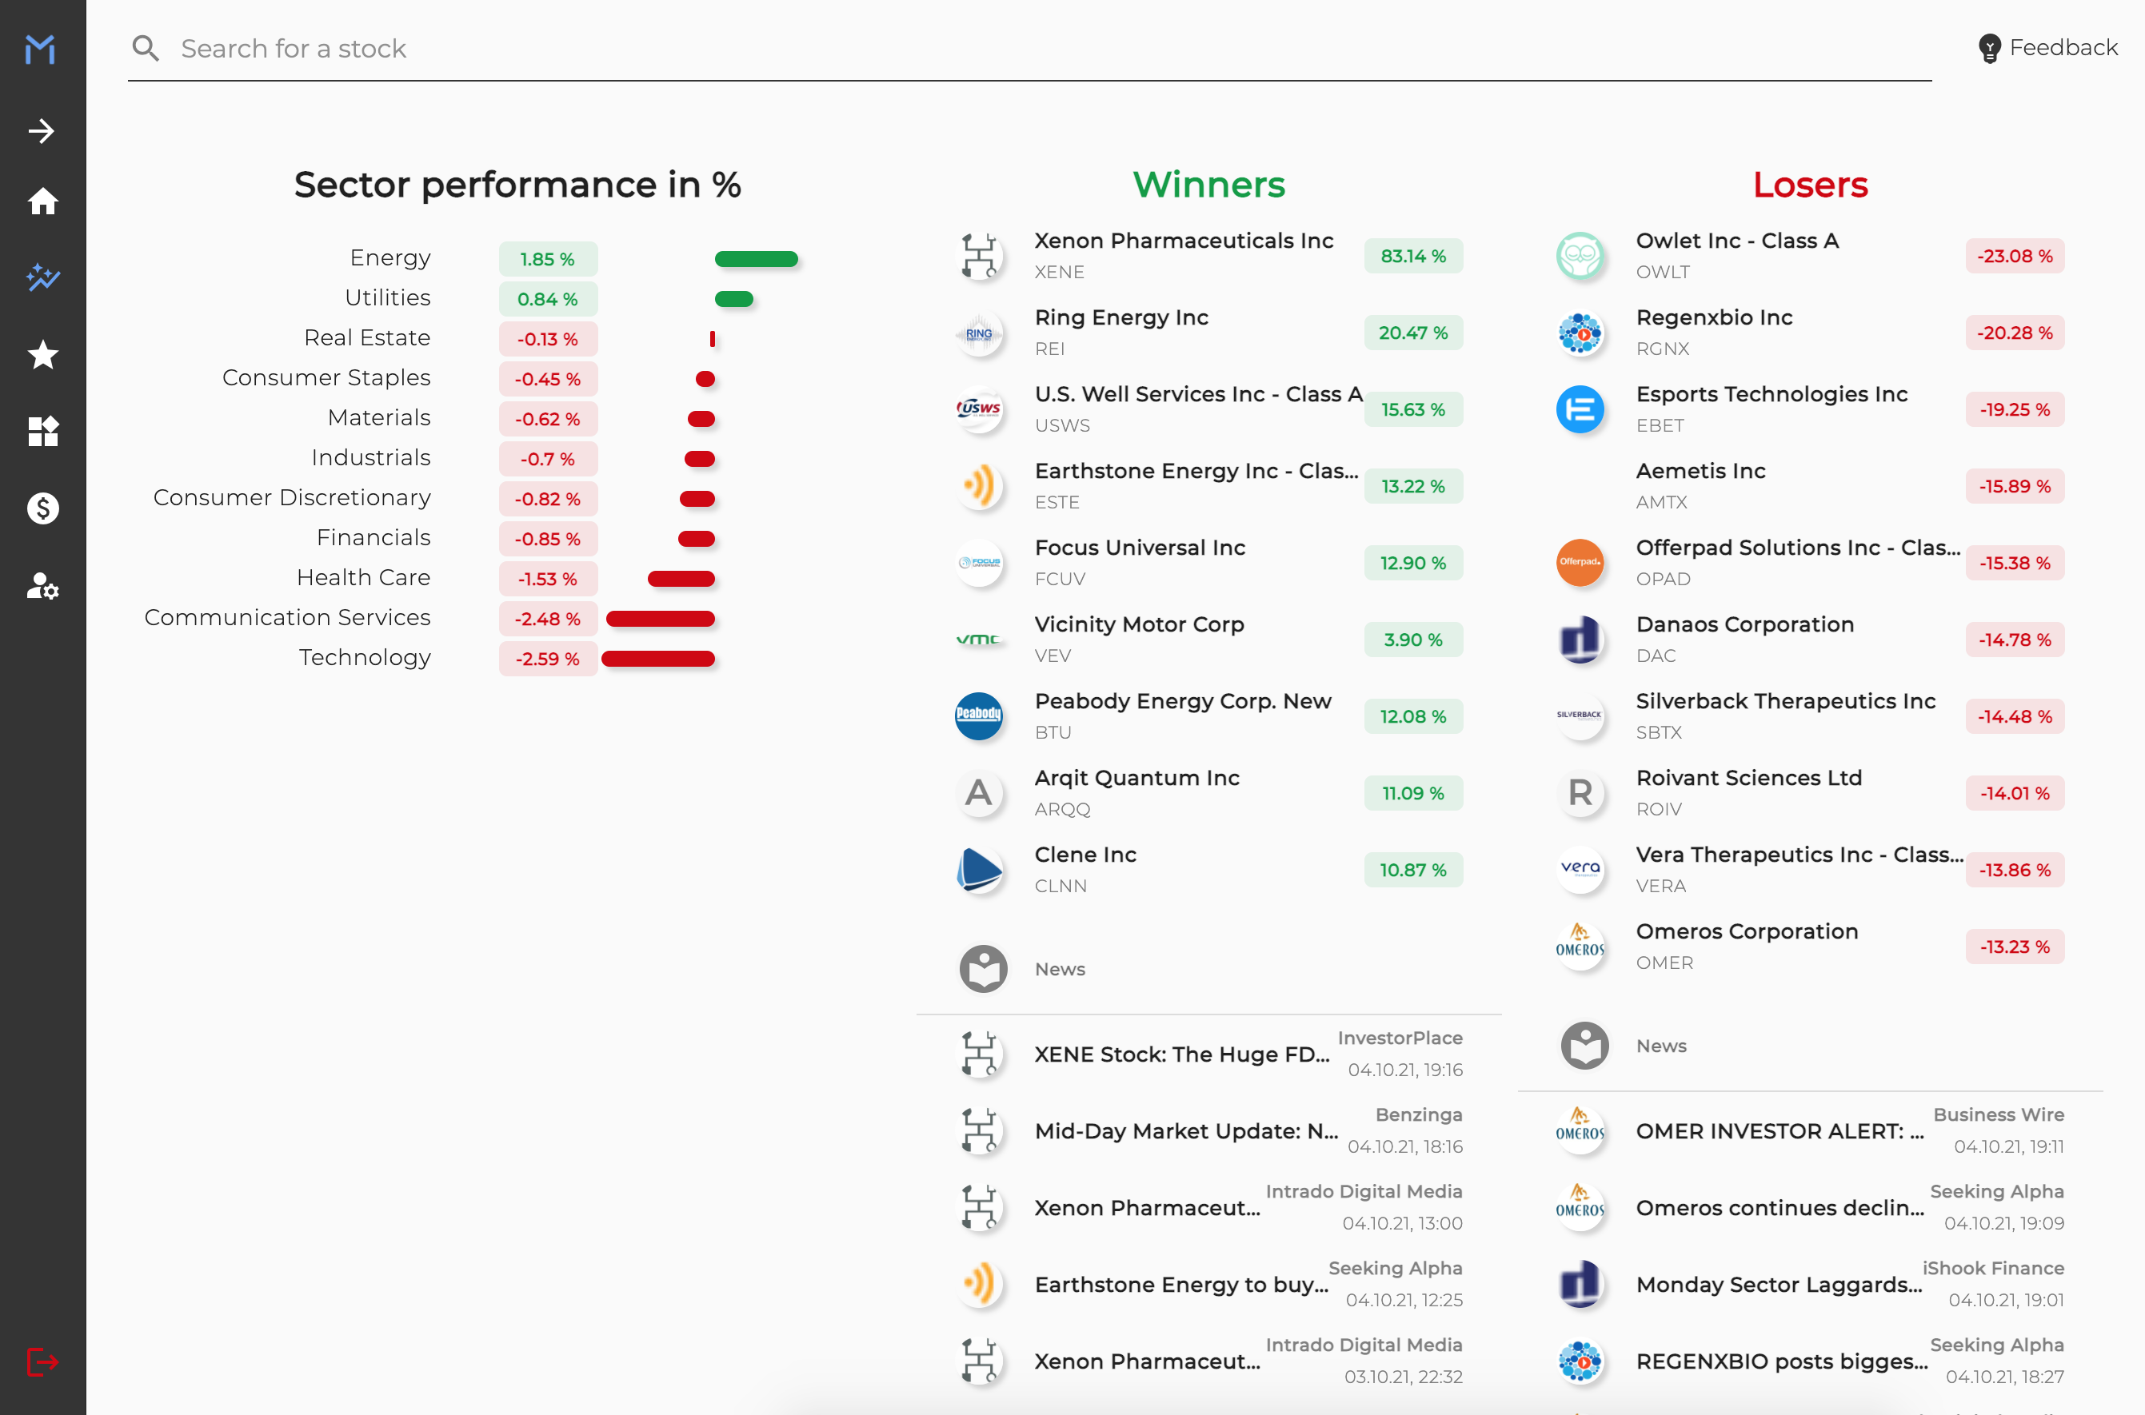
Task: Click the Xenon Pharmaceuticals logo in Winners
Action: (x=980, y=257)
